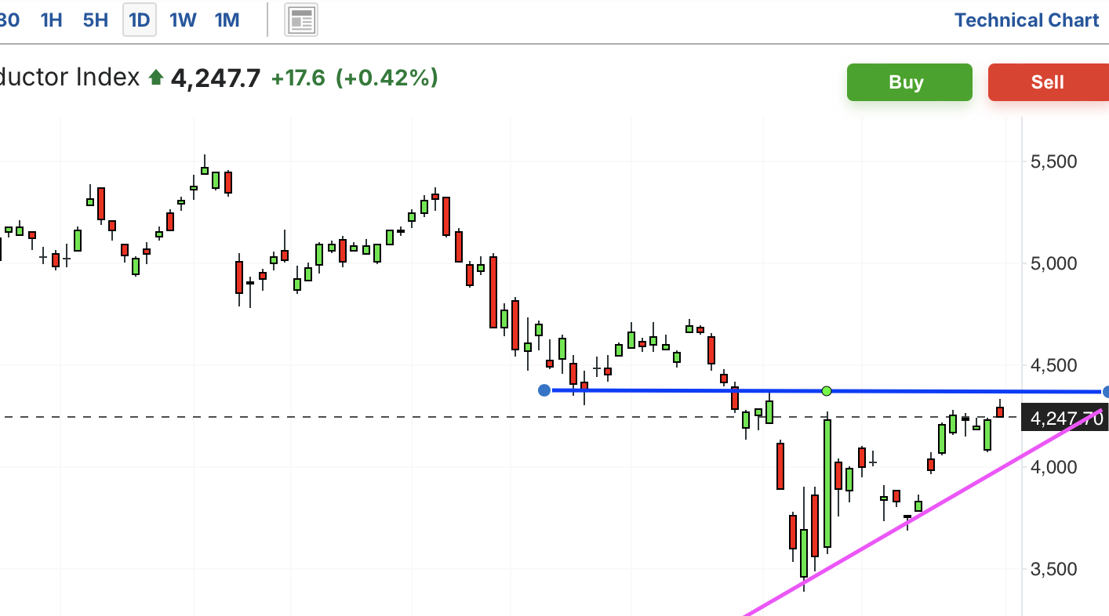Open the Technical Chart link
Viewport: 1109px width, 616px height.
(x=1026, y=20)
